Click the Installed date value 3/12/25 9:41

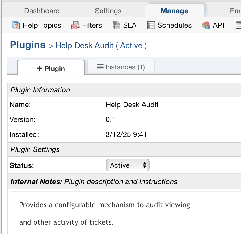point(126,134)
